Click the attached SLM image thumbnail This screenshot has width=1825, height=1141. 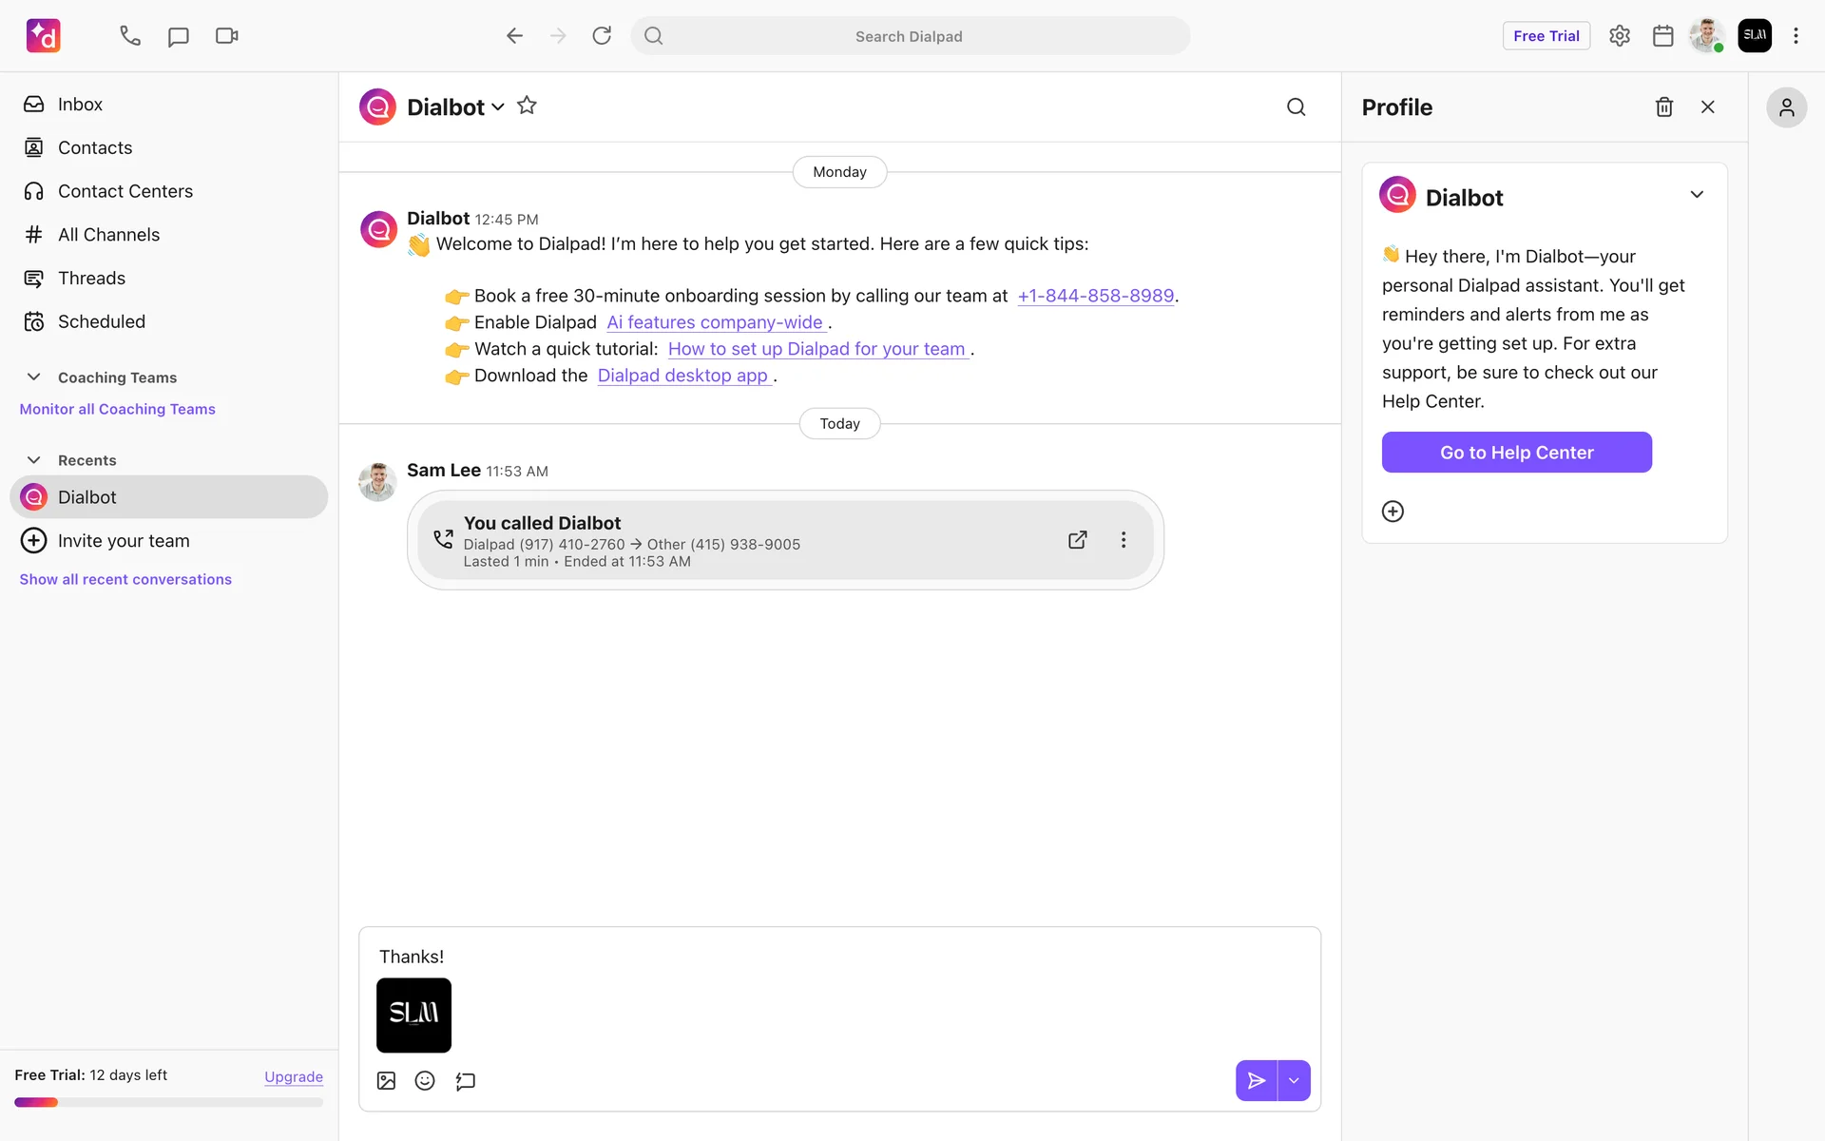tap(413, 1015)
